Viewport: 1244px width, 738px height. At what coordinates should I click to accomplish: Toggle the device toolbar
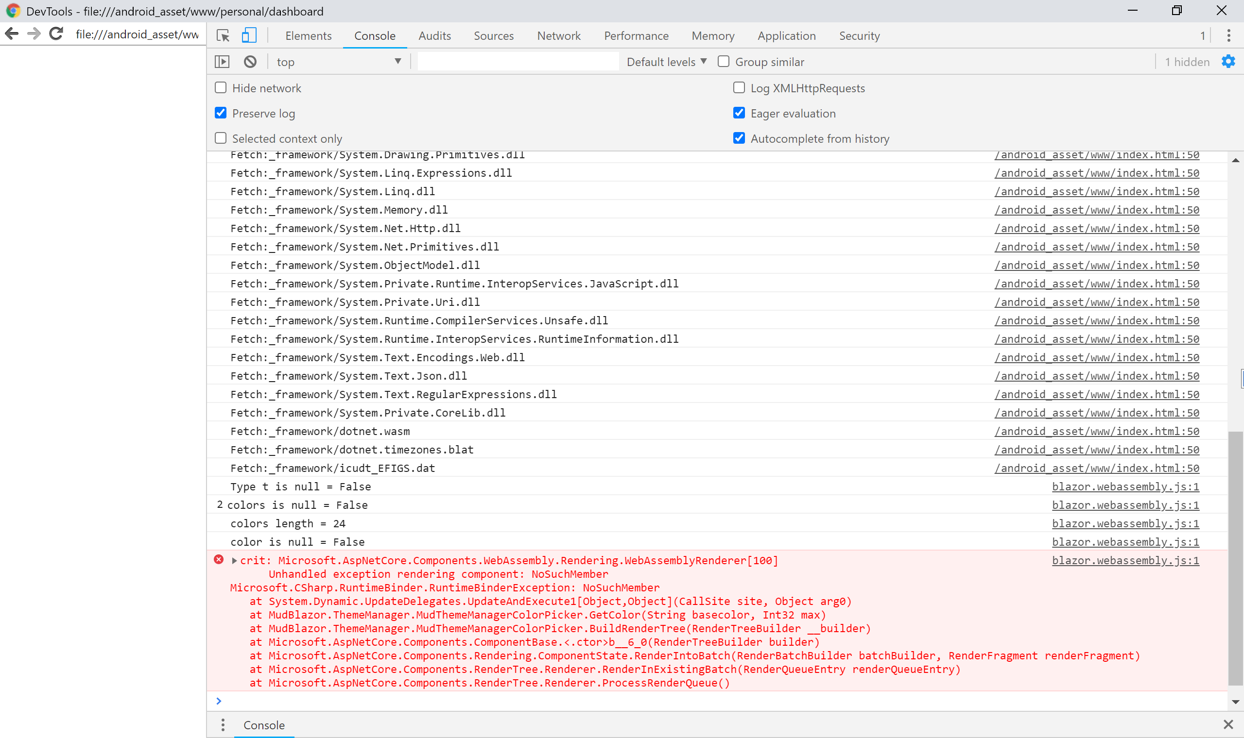(248, 35)
